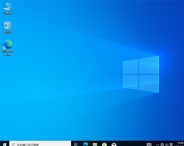This screenshot has height=146, width=184.
Task: Launch Microsoft Edge from the taskbar
Action: 85,144
